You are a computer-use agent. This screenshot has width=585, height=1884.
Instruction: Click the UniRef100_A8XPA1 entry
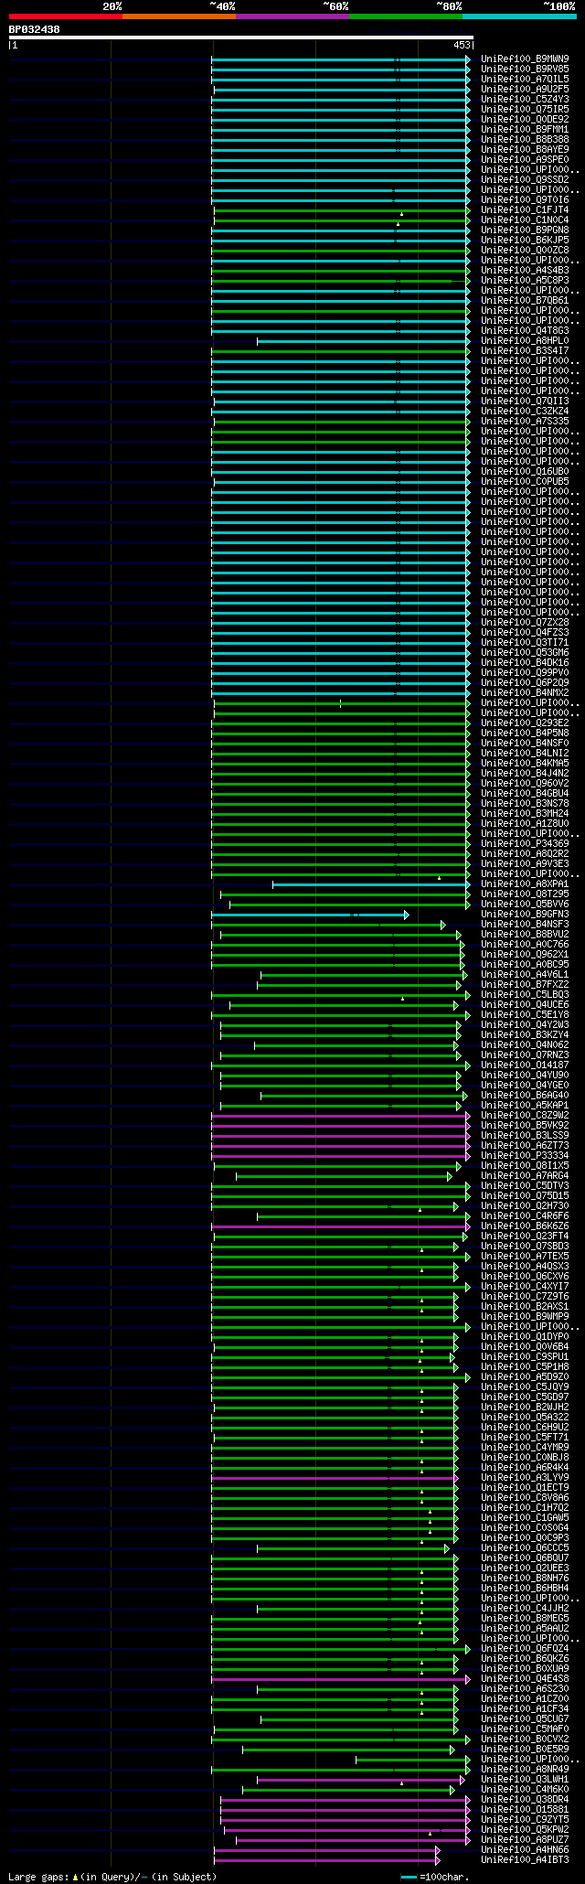pos(525,883)
